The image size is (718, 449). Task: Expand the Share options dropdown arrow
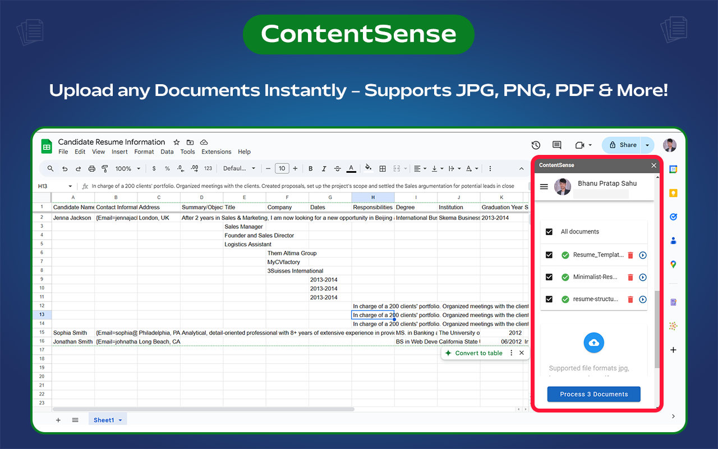(x=647, y=145)
